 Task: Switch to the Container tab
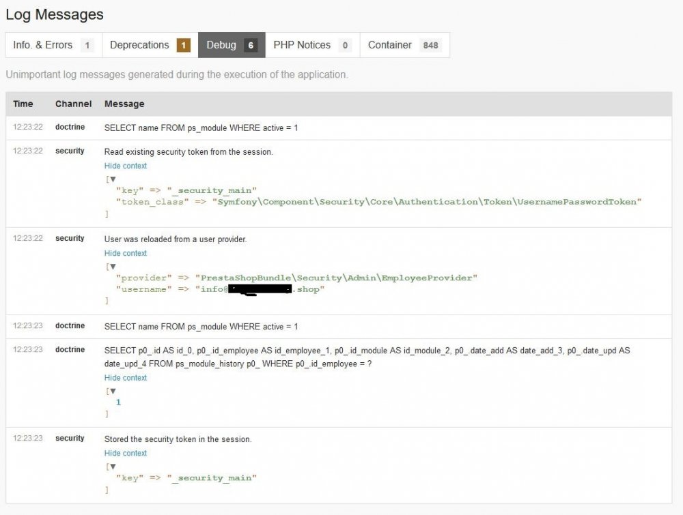pyautogui.click(x=404, y=45)
